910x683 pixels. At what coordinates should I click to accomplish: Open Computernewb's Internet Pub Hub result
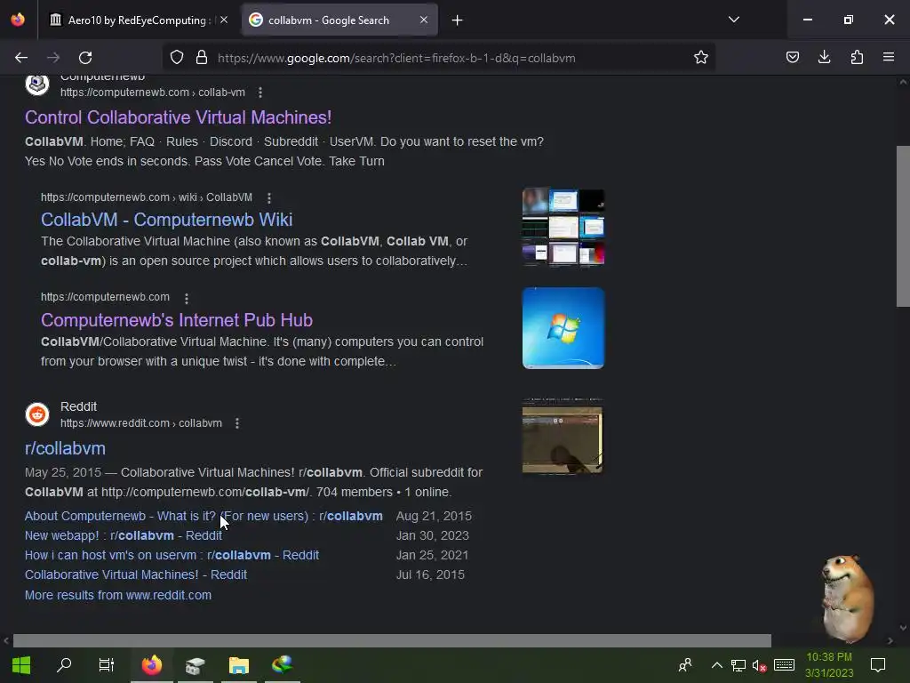[x=177, y=320]
